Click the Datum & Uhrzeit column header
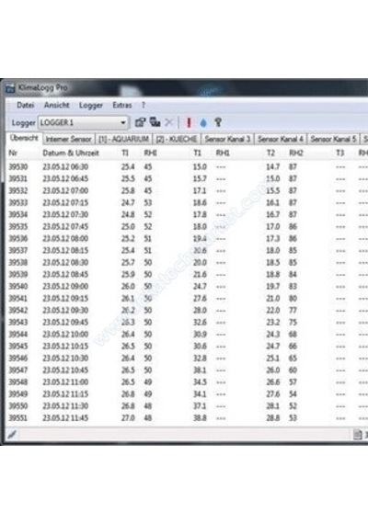The width and height of the screenshot is (368, 524). click(x=71, y=153)
